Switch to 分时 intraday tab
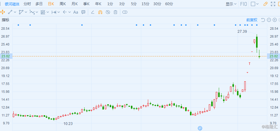 tap(27, 4)
